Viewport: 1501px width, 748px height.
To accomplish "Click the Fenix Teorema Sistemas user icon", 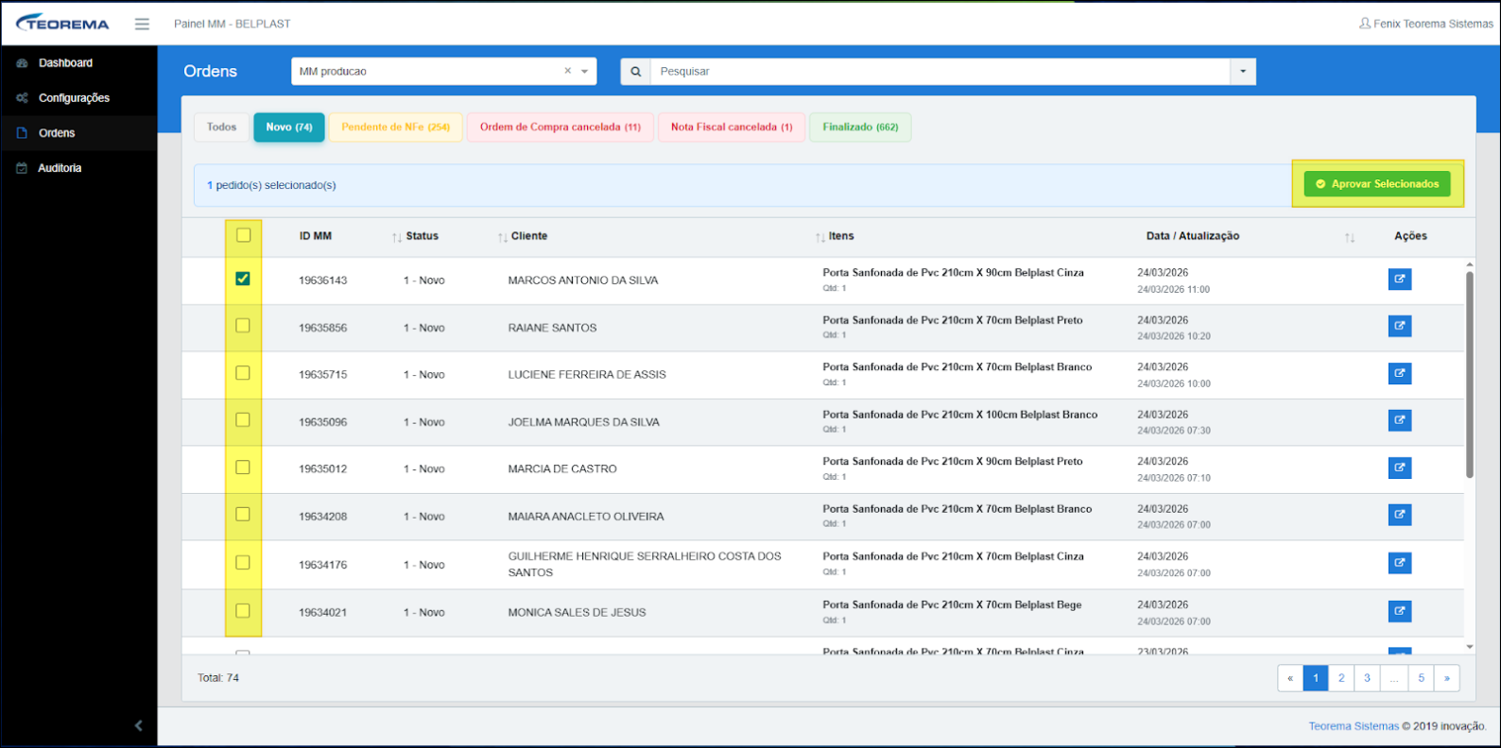I will coord(1365,24).
